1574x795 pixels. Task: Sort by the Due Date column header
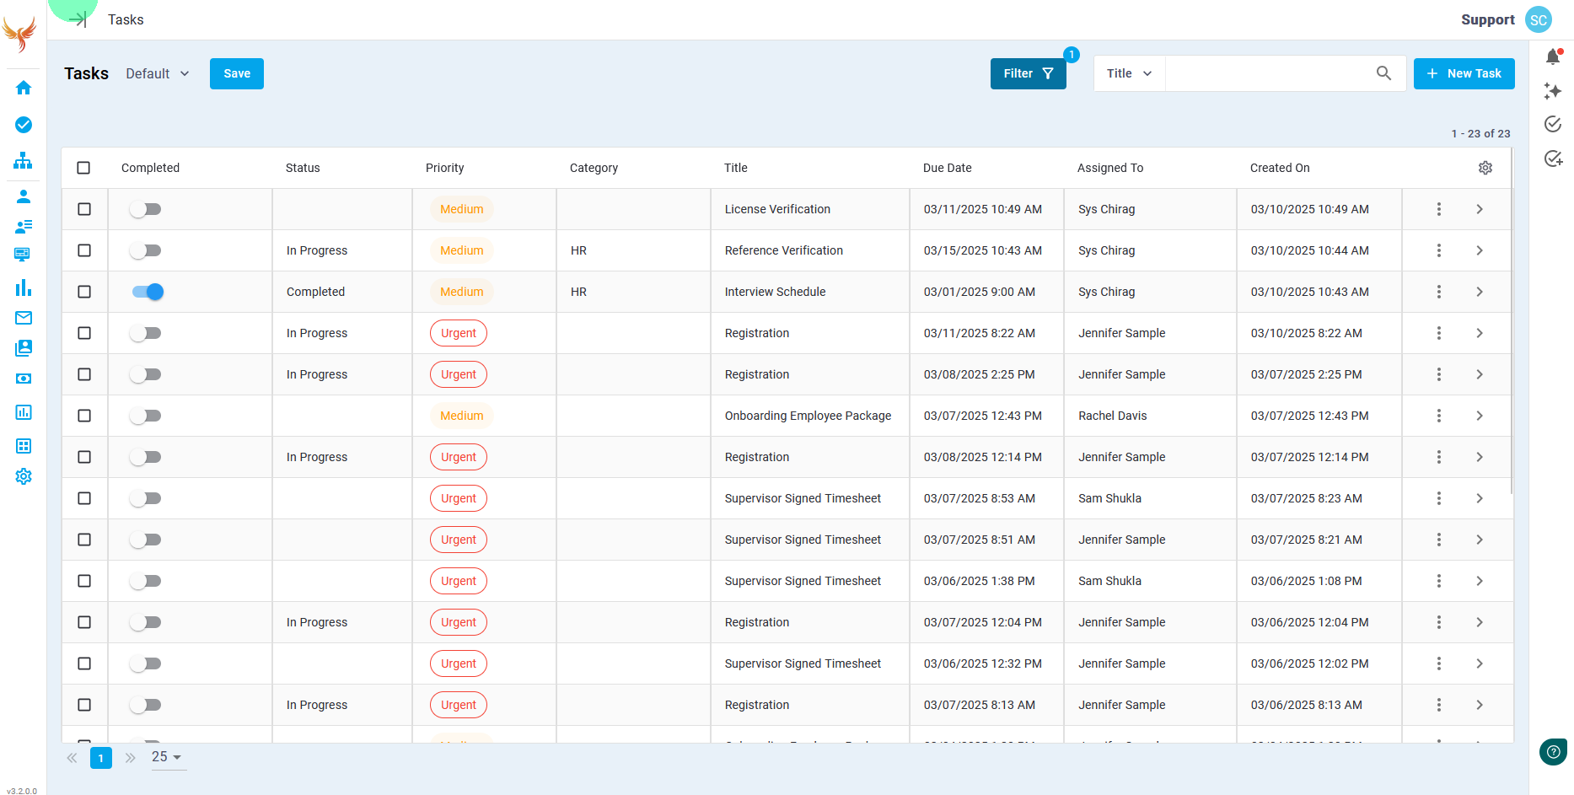[947, 168]
